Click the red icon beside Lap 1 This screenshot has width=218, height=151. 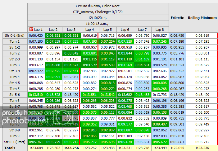tap(31, 29)
